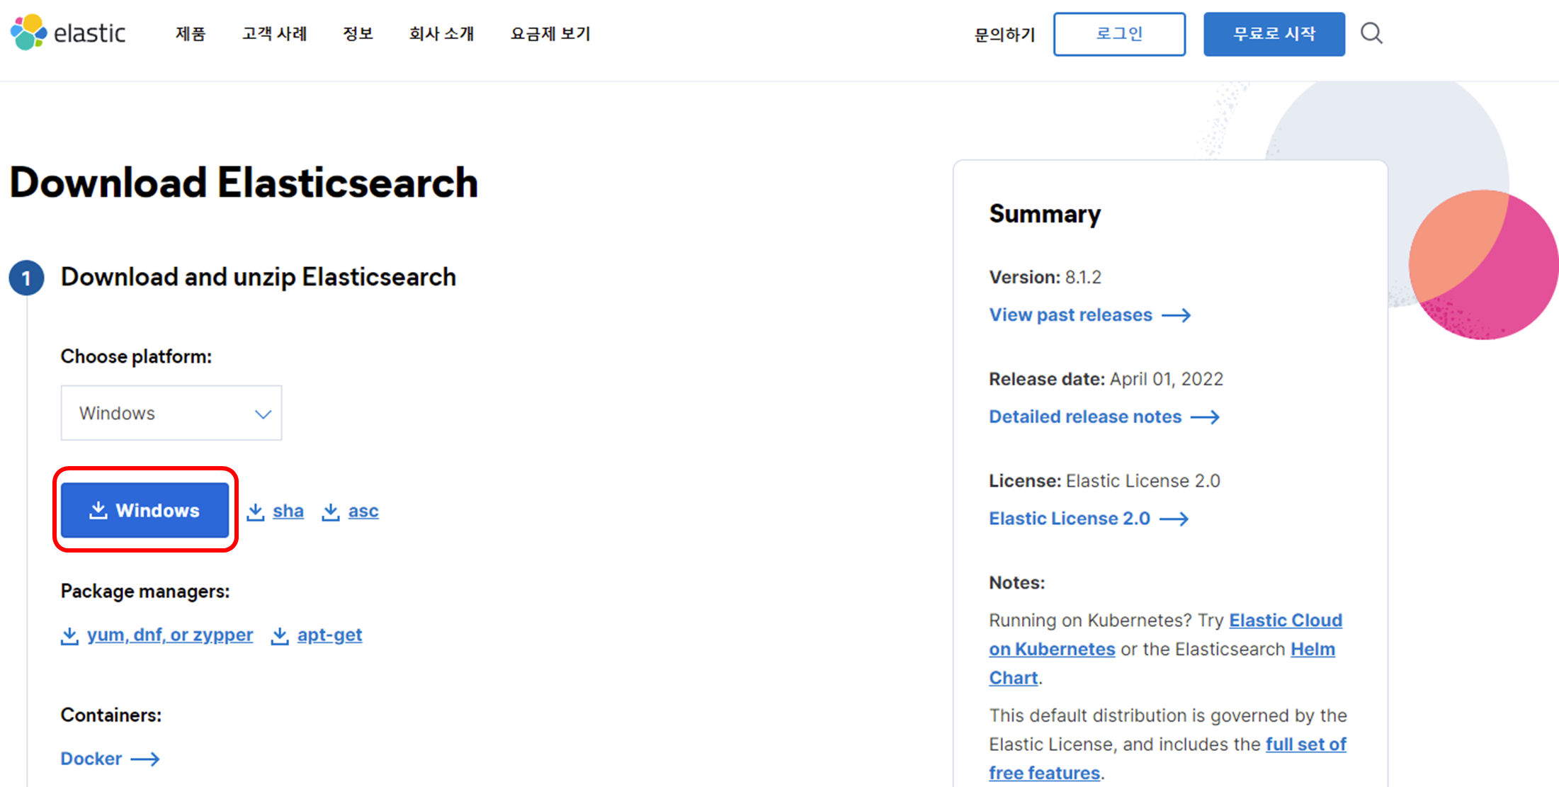Open the 회사 소개 menu
The image size is (1559, 787).
(x=442, y=33)
